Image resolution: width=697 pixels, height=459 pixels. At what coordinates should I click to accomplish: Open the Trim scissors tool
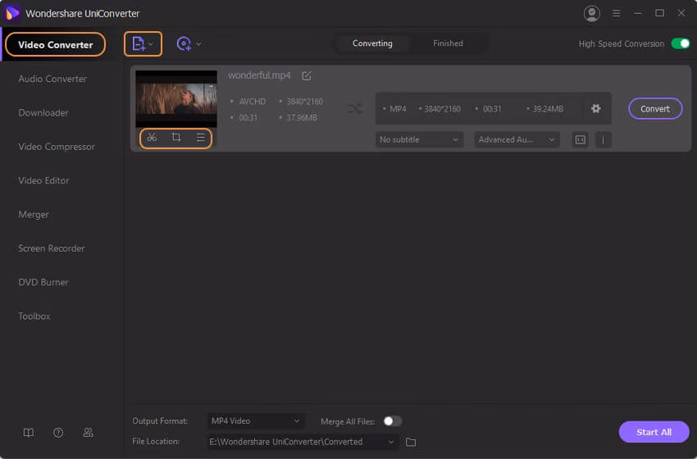(152, 138)
